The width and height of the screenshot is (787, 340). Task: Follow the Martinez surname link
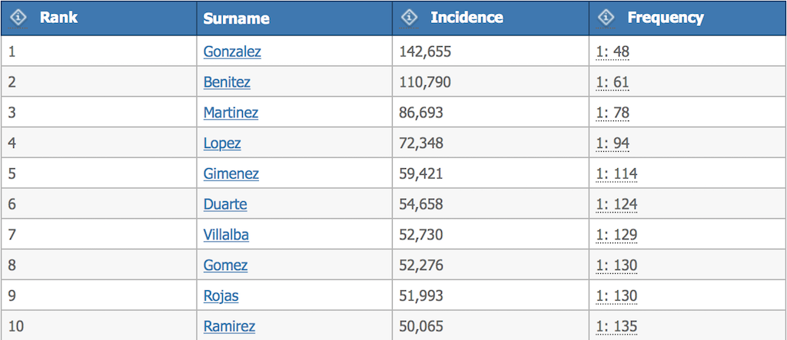tap(231, 113)
